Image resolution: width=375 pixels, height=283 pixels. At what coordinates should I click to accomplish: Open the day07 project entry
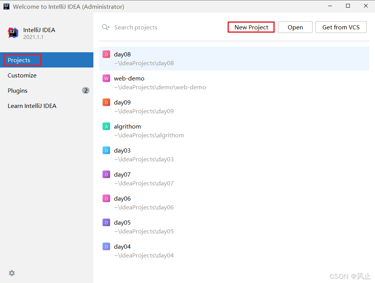(x=143, y=178)
